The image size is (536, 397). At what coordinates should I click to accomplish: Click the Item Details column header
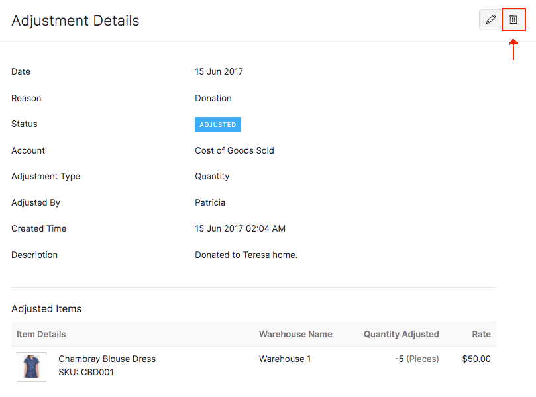point(41,334)
